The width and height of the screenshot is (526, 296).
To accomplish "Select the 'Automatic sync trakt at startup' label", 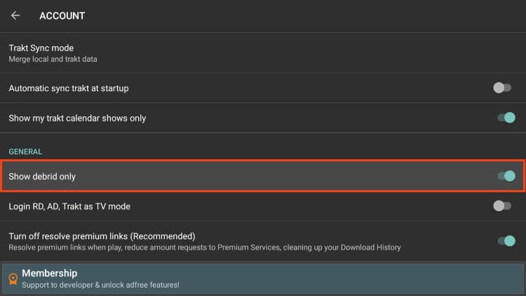I will (68, 88).
